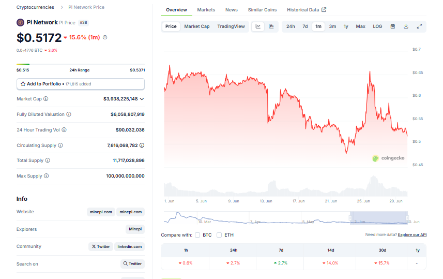Click the Pi Network coin logo
Image resolution: width=443 pixels, height=279 pixels.
pos(20,22)
